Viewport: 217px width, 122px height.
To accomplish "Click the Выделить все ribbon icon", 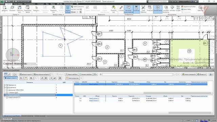I will point(54,9).
